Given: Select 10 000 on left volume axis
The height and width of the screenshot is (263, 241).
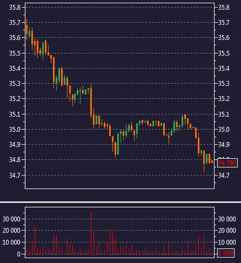Looking at the screenshot, I should click(x=11, y=242).
